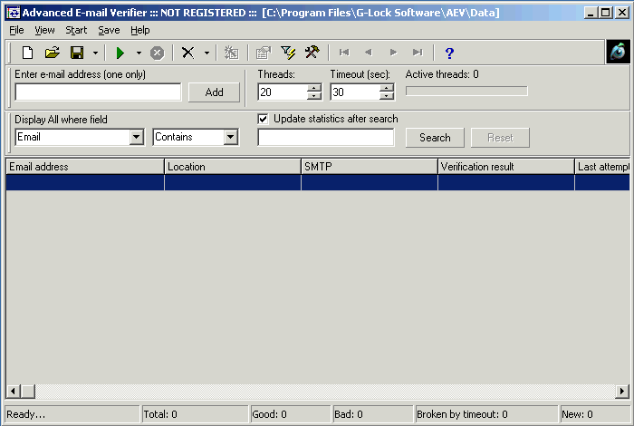Viewport: 634px width, 426px height.
Task: Click the horizontal scrollbar right arrow
Action: 622,392
